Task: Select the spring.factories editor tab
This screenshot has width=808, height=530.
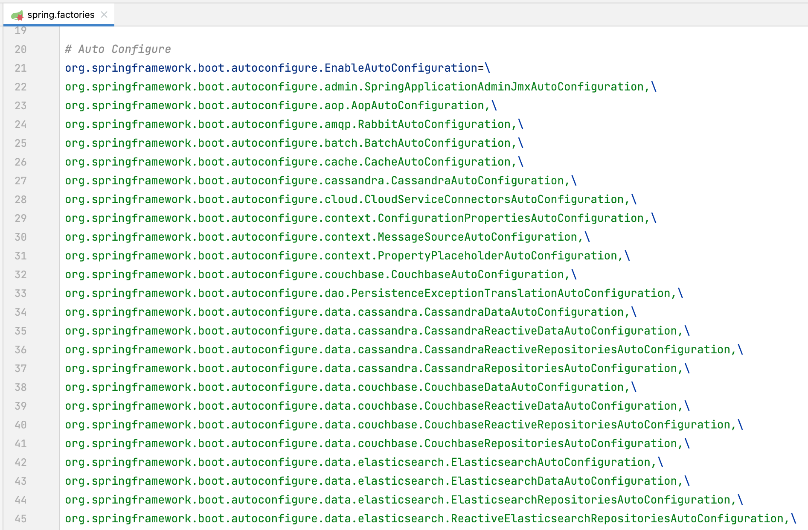Action: 61,15
